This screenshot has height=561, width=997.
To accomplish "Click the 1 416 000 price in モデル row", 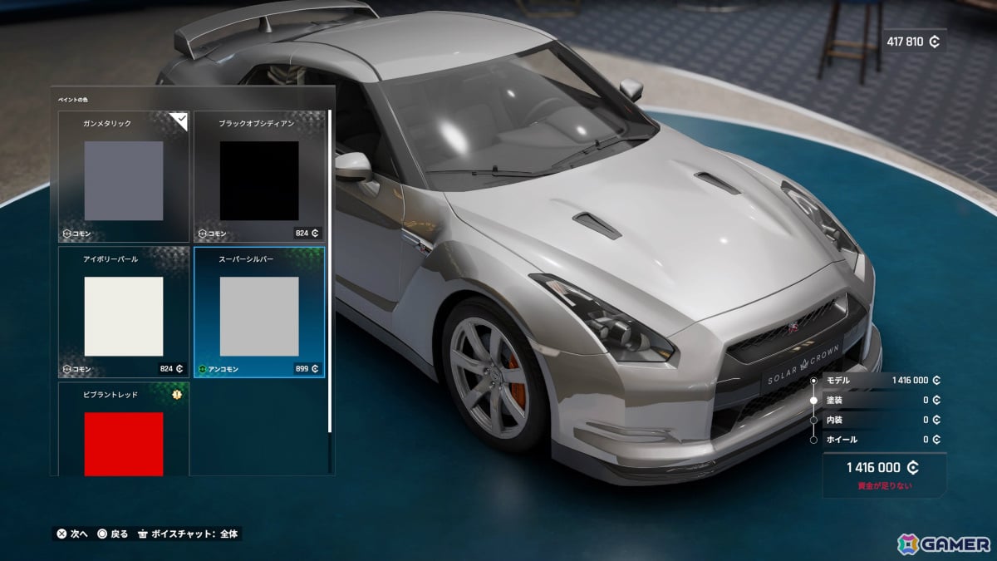I will pyautogui.click(x=910, y=381).
